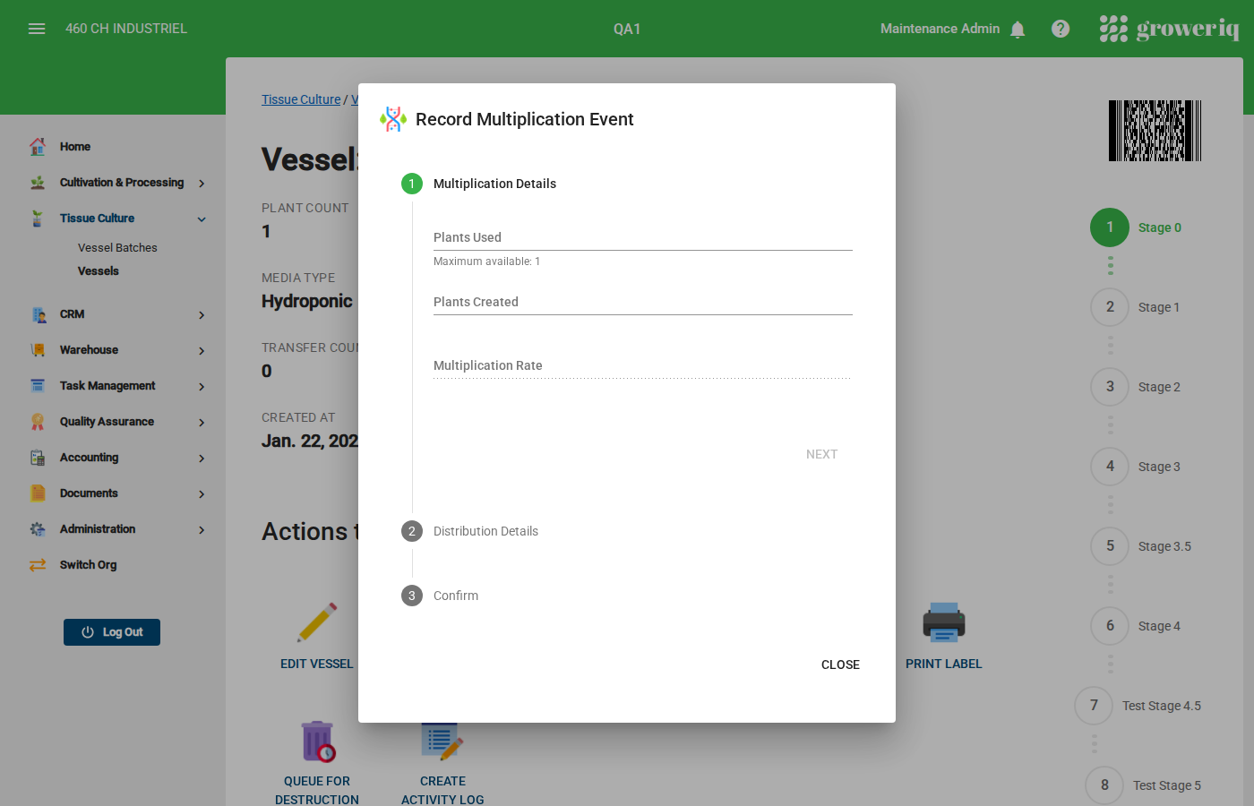The image size is (1254, 806).
Task: Click the Print Label printer icon
Action: pos(943,623)
